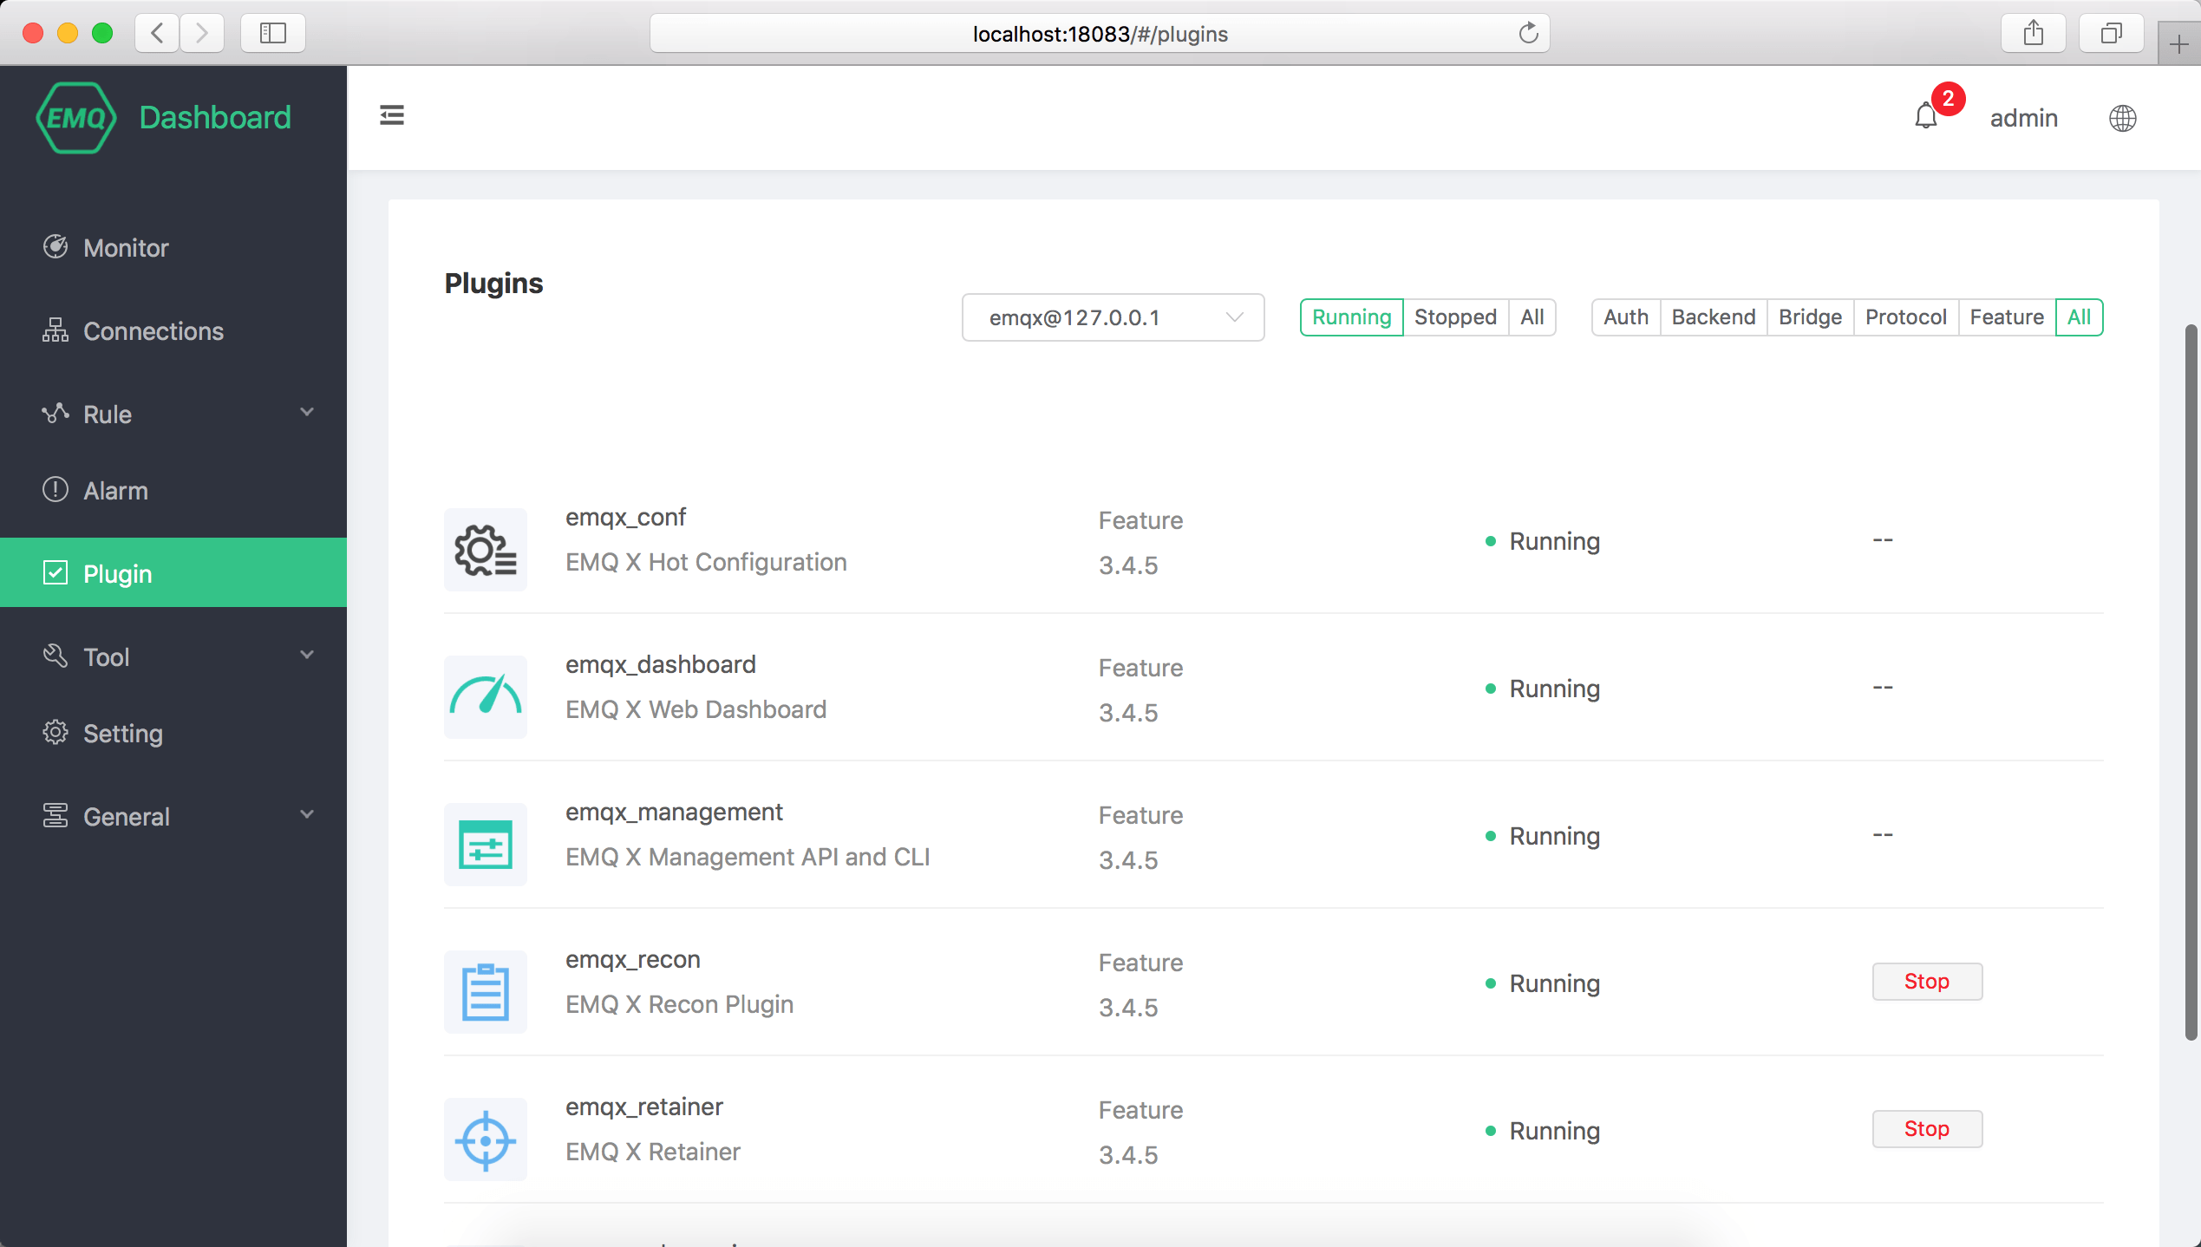
Task: Click the Safari page reload icon
Action: point(1528,34)
